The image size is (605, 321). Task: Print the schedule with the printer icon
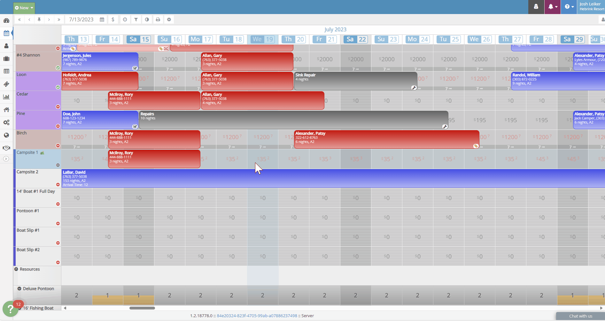pos(158,19)
